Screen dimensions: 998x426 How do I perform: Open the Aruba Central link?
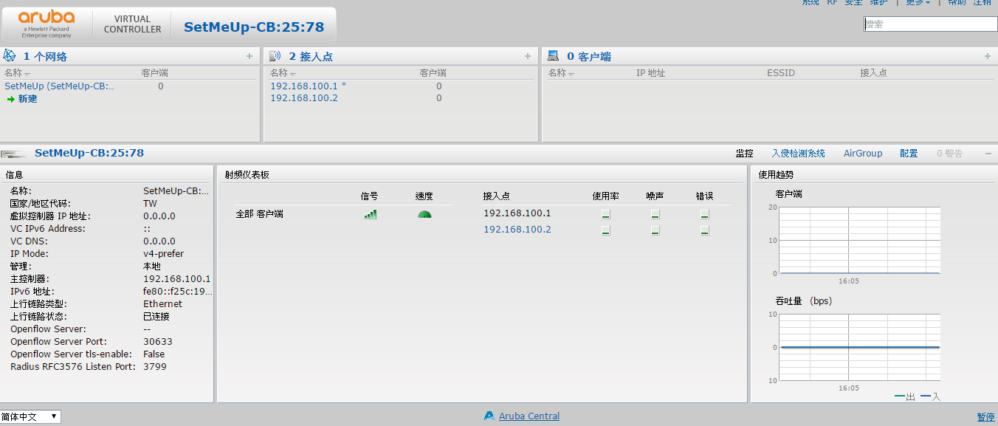coord(529,416)
